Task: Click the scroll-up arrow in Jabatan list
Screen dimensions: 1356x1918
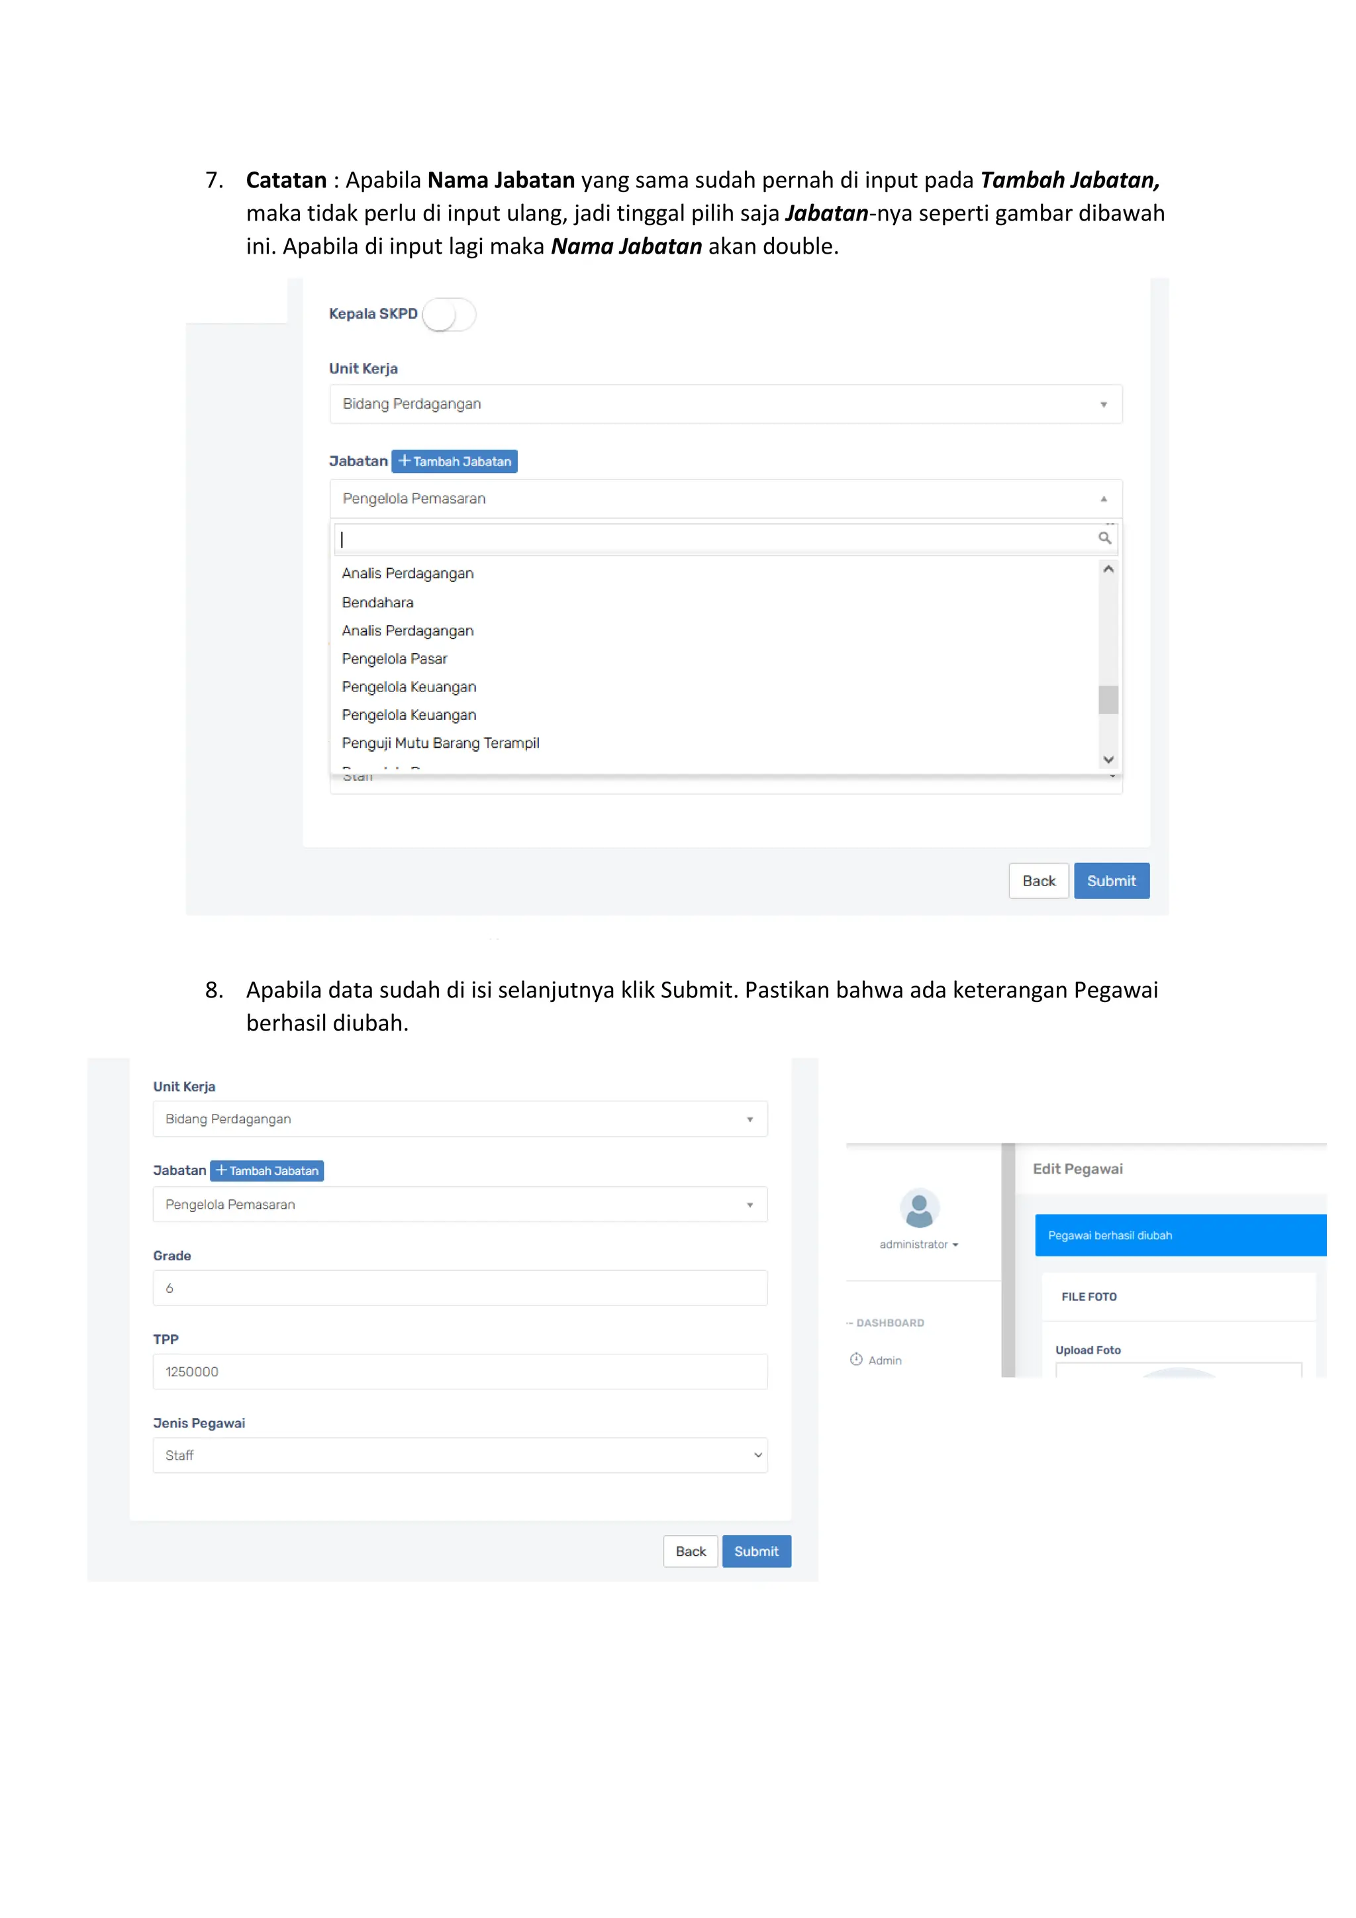Action: (1109, 569)
